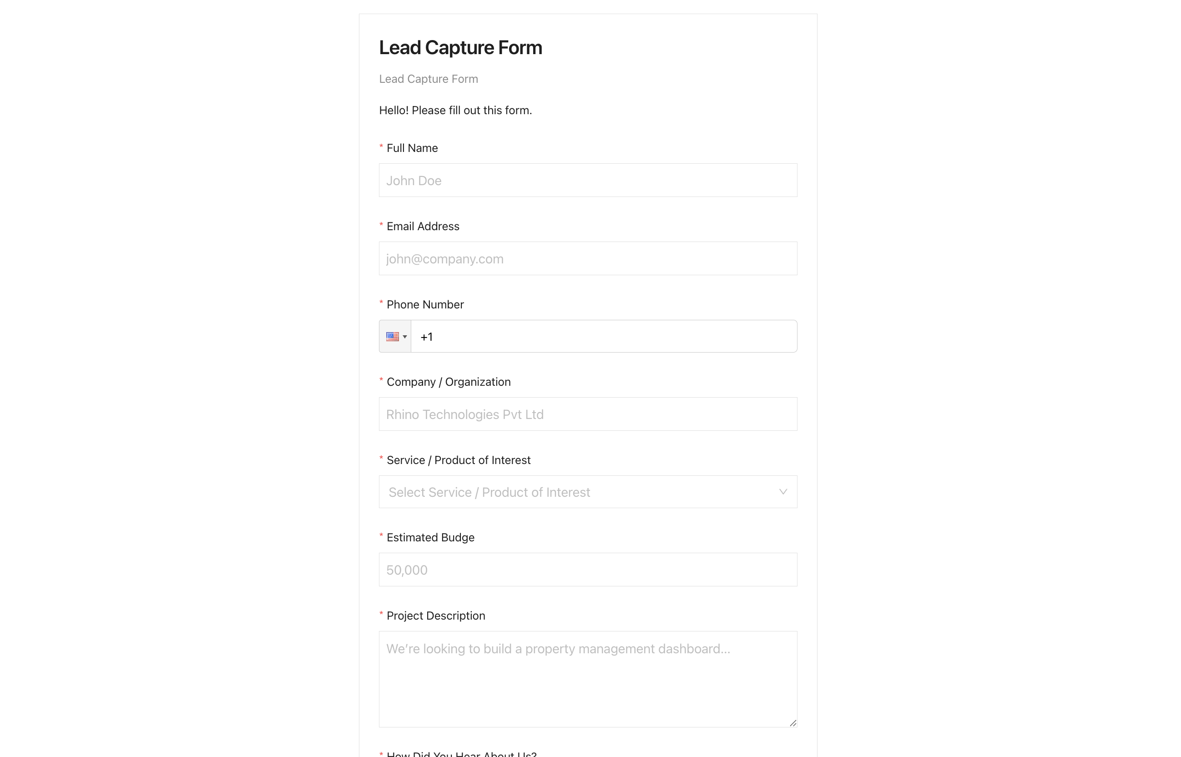
Task: Click the 'Full Name' field label
Action: pos(412,148)
